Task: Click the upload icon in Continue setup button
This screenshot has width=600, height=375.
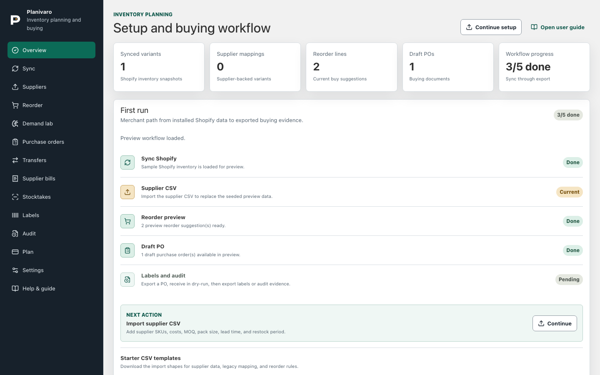Action: (469, 27)
